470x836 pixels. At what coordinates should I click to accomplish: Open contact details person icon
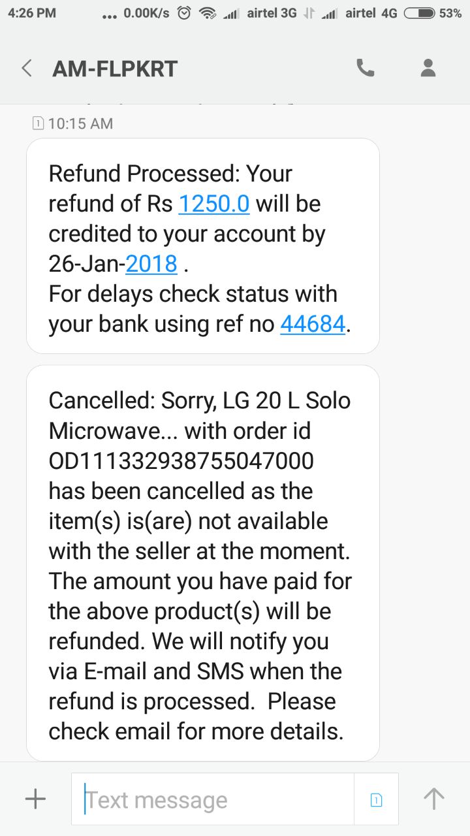click(x=428, y=68)
